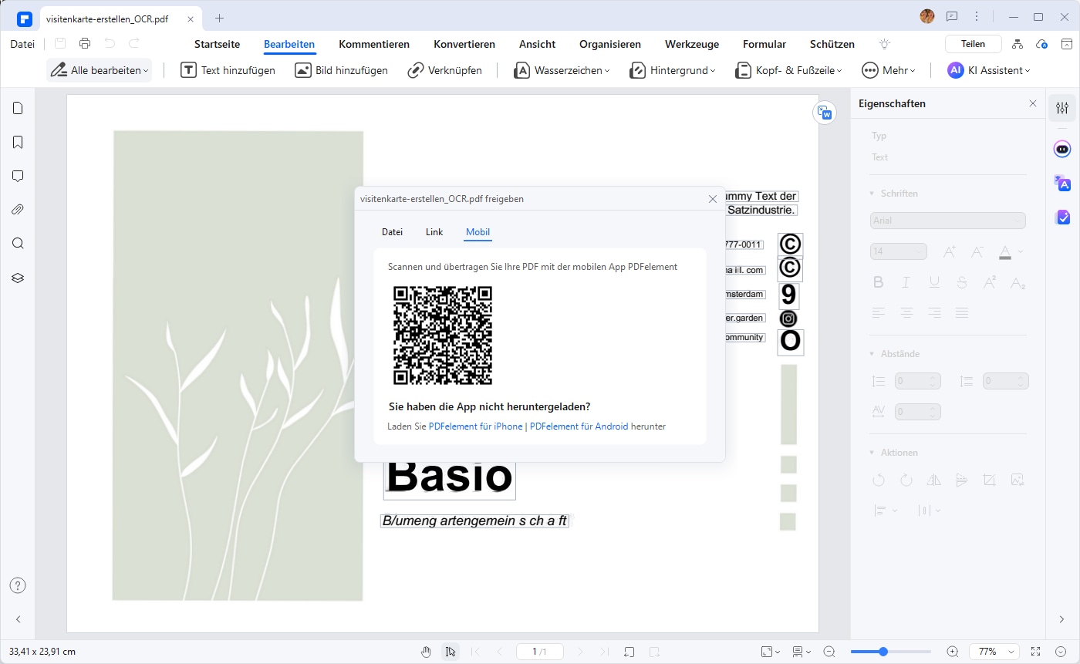Click the print icon in the toolbar
1080x664 pixels.
85,44
